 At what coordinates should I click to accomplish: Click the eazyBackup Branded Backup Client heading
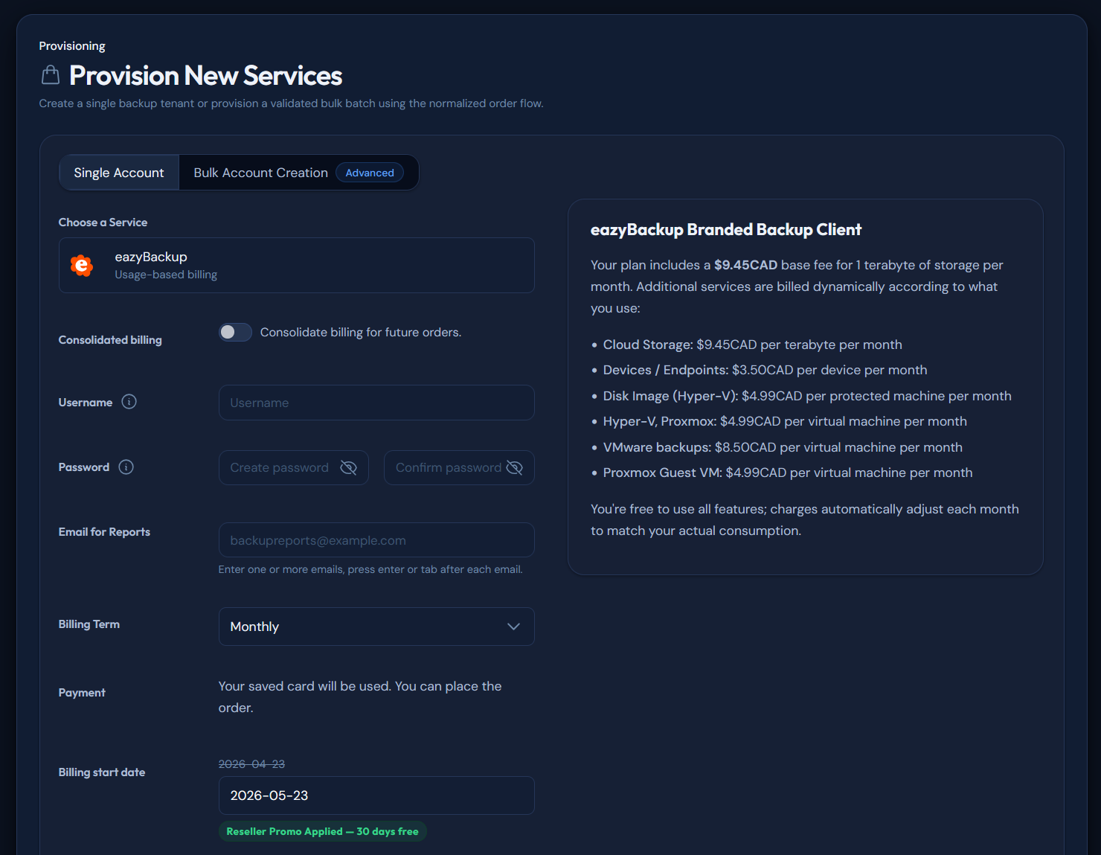(x=726, y=230)
